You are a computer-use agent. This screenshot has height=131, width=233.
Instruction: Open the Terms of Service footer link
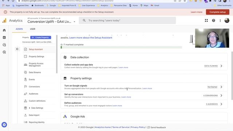click(x=121, y=127)
